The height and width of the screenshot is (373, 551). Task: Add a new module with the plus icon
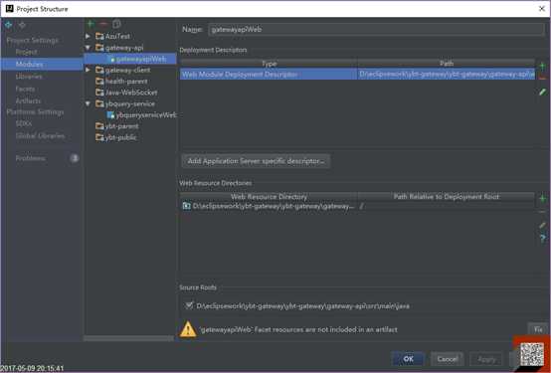pyautogui.click(x=91, y=24)
